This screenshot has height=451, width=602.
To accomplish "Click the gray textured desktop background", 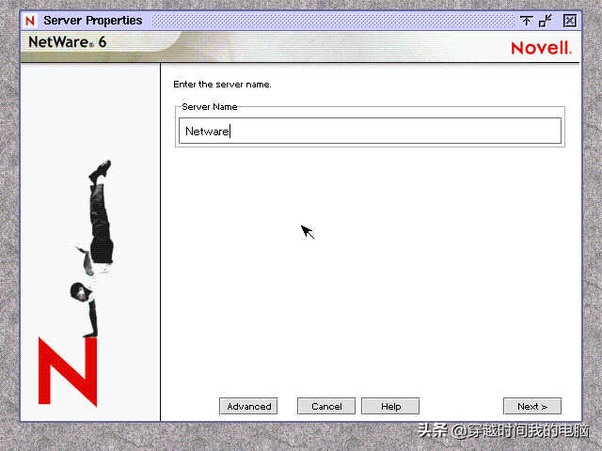I will tap(9, 235).
